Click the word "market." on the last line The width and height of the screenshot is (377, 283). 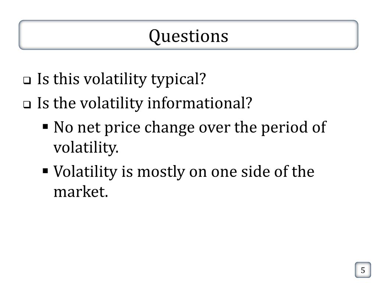(81, 192)
